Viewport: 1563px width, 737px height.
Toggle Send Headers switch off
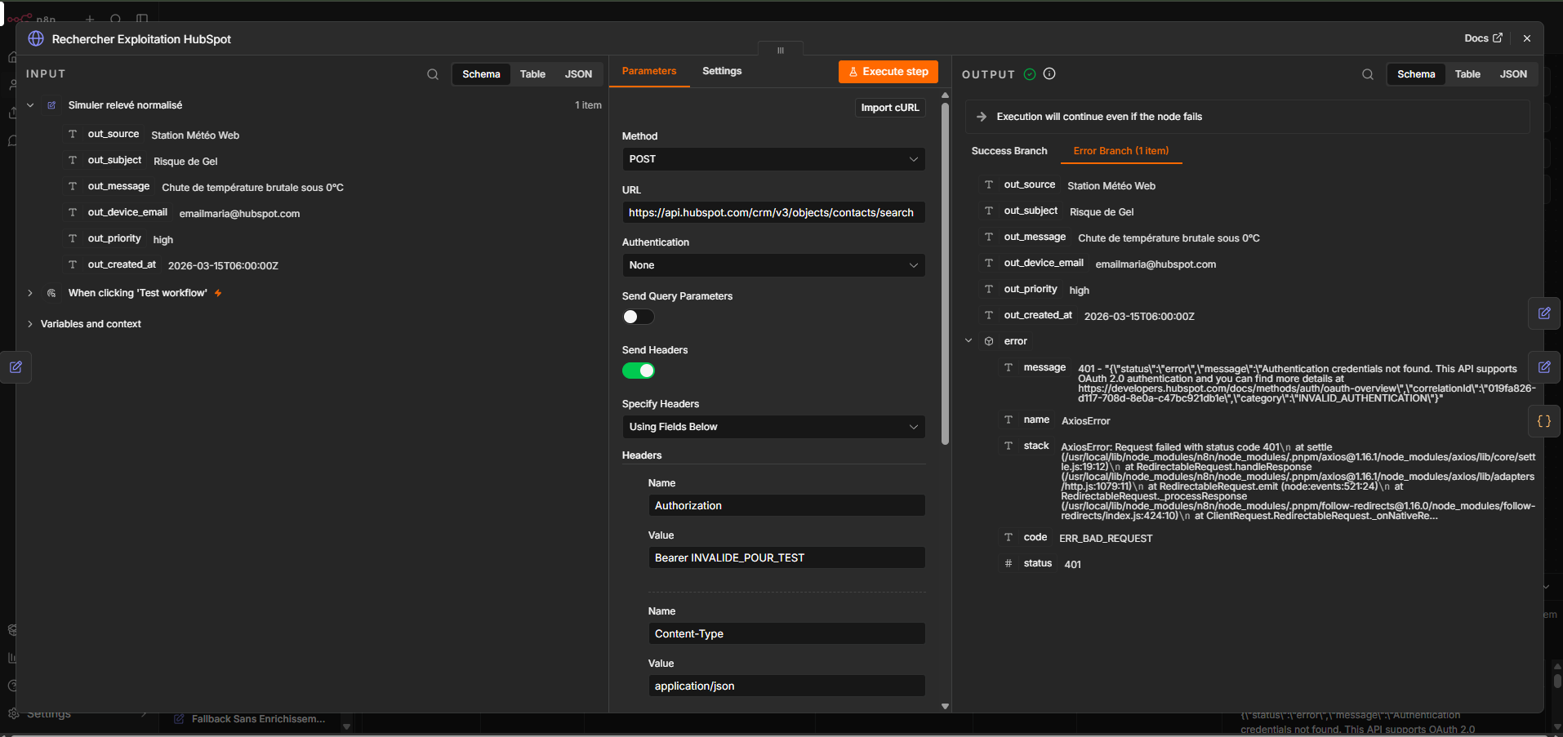click(x=639, y=371)
